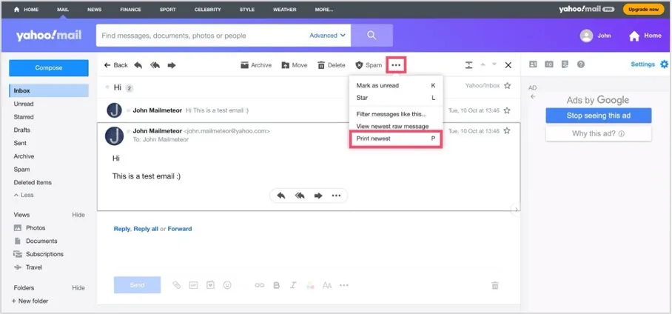The image size is (672, 314).
Task: Forward using the inline arrow in the message bubble
Action: [x=318, y=196]
